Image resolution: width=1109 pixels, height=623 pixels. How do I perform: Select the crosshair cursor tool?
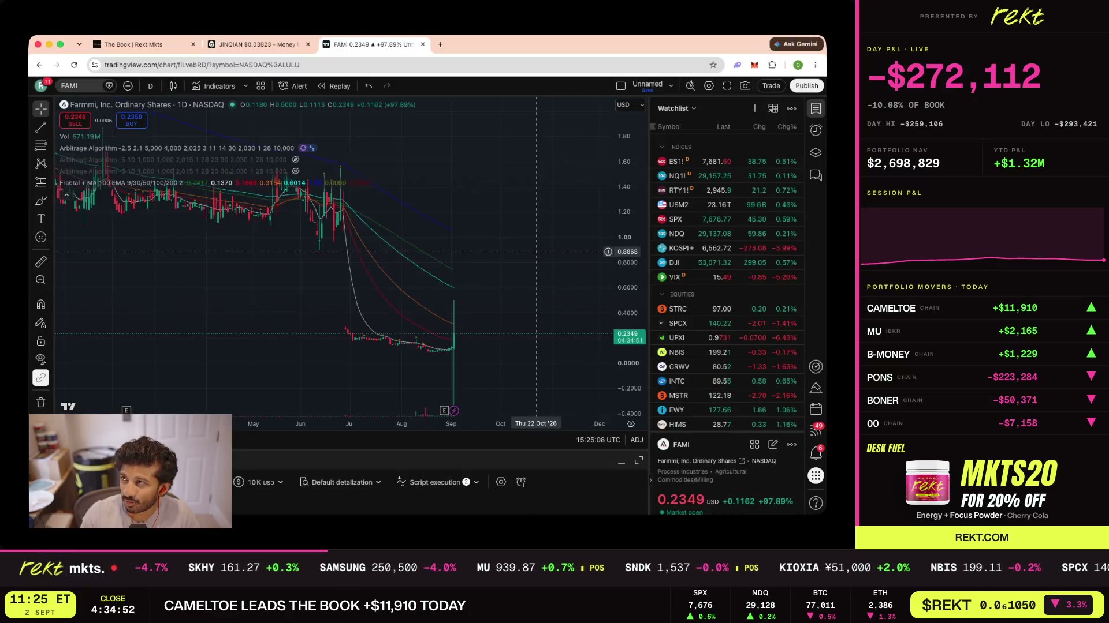click(x=41, y=108)
